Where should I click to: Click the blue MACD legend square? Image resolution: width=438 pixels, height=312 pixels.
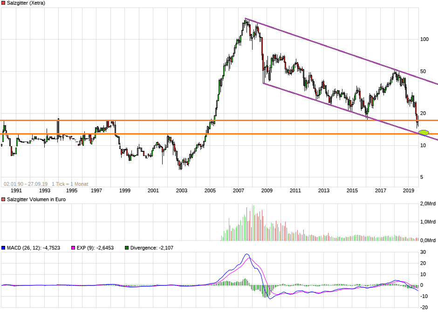(3, 248)
